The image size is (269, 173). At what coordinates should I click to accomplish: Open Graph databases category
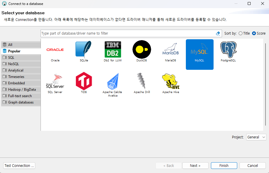tap(21, 102)
